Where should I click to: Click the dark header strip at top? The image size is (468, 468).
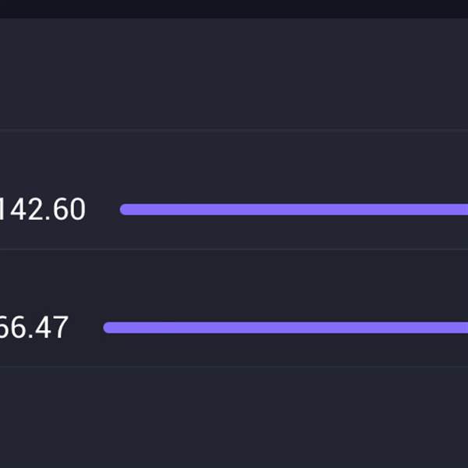tap(234, 9)
